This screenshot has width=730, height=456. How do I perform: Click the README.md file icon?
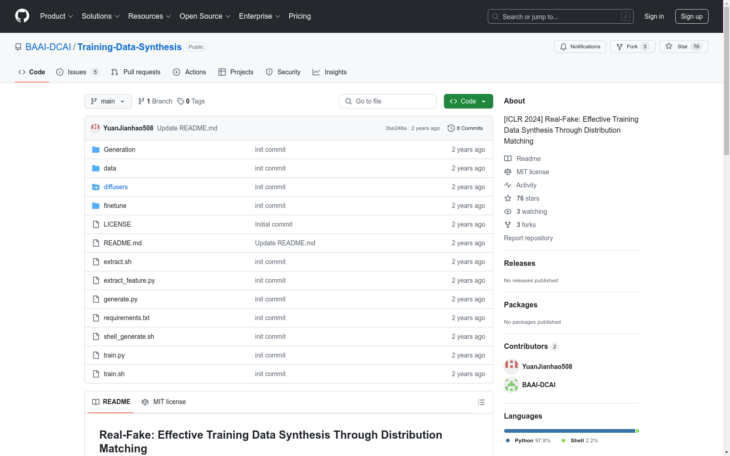click(96, 243)
